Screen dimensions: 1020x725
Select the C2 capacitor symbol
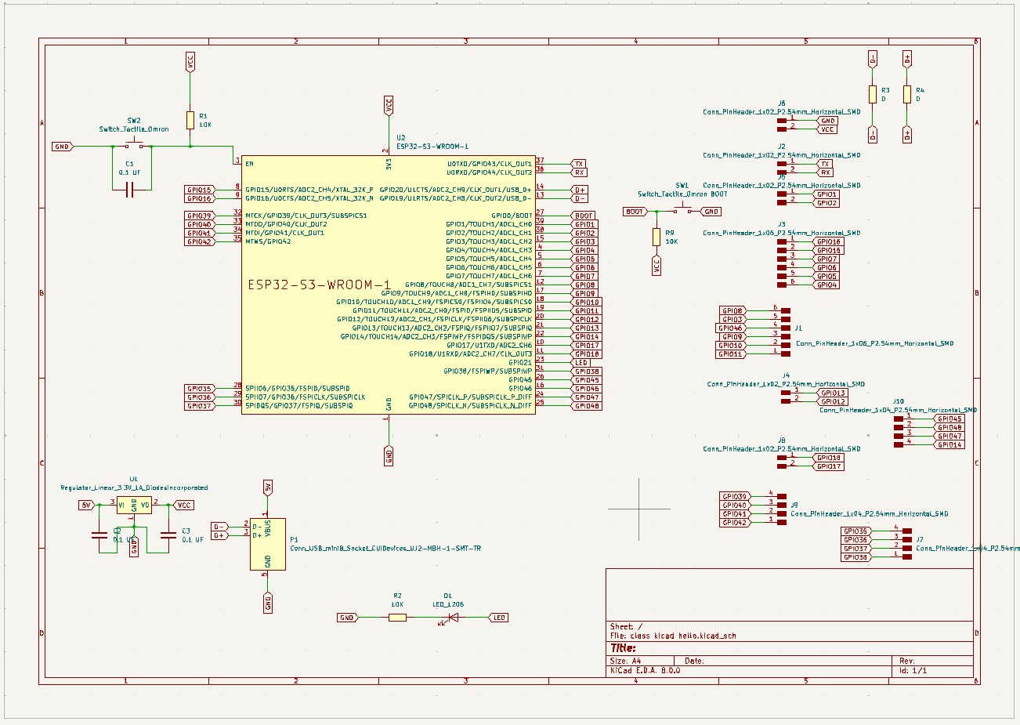(99, 535)
